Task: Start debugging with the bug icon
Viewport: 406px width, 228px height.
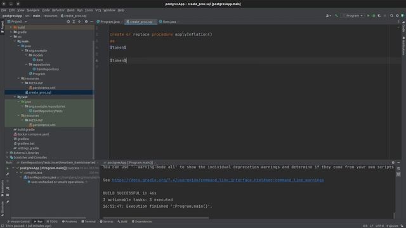Action: point(374,16)
